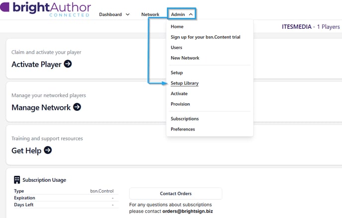Expand the Dashboard dropdown chevron
Image resolution: width=342 pixels, height=218 pixels.
click(128, 14)
